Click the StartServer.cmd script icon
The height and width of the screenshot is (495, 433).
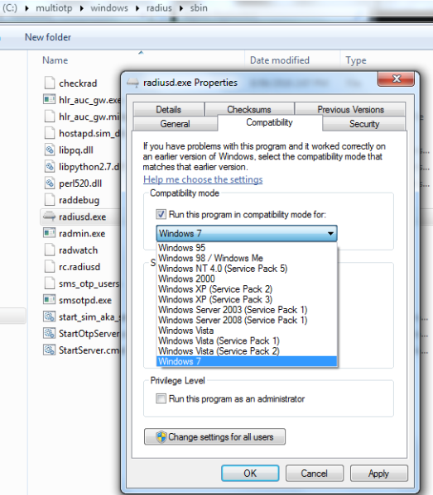coord(50,350)
